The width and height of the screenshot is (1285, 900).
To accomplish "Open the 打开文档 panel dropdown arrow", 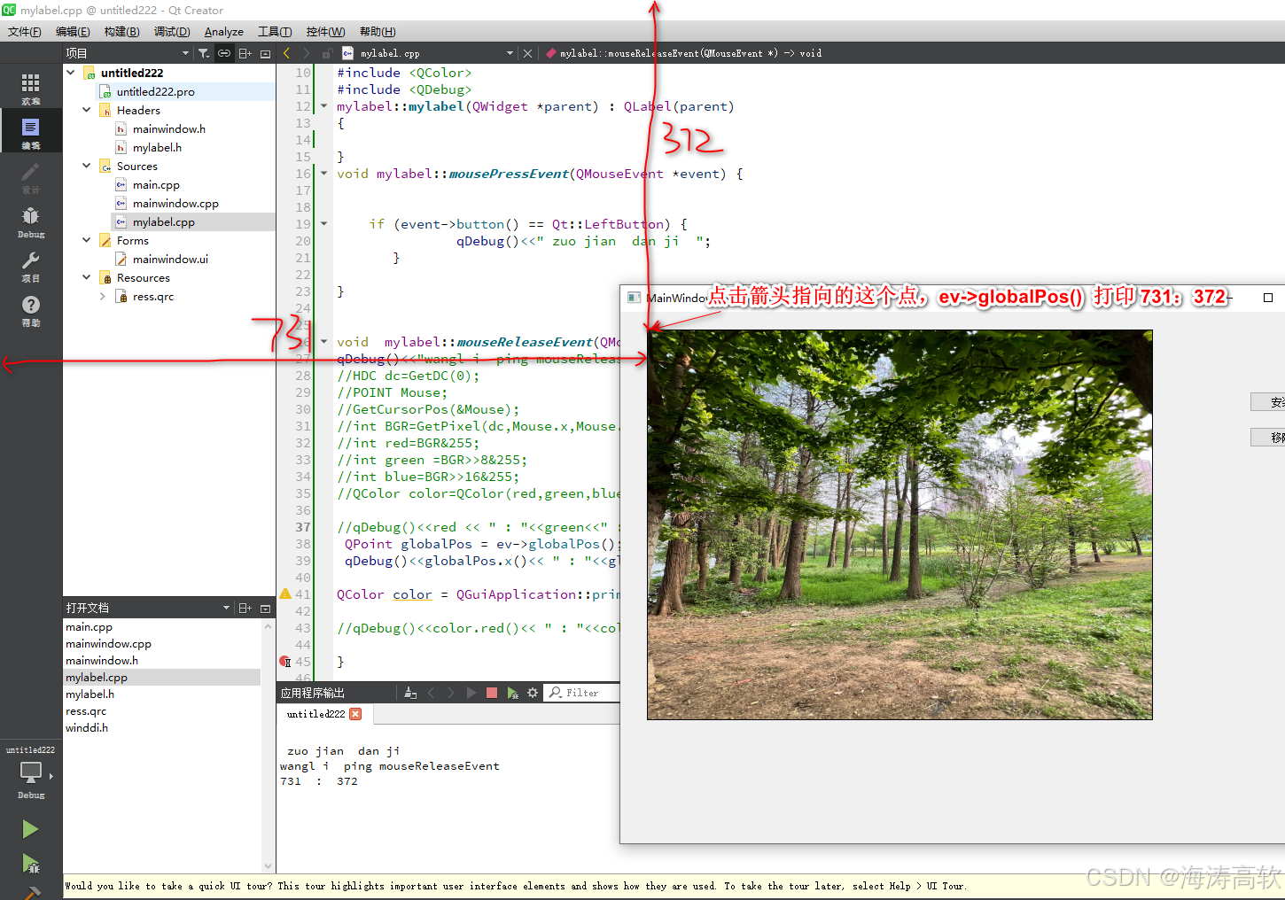I will (x=226, y=608).
